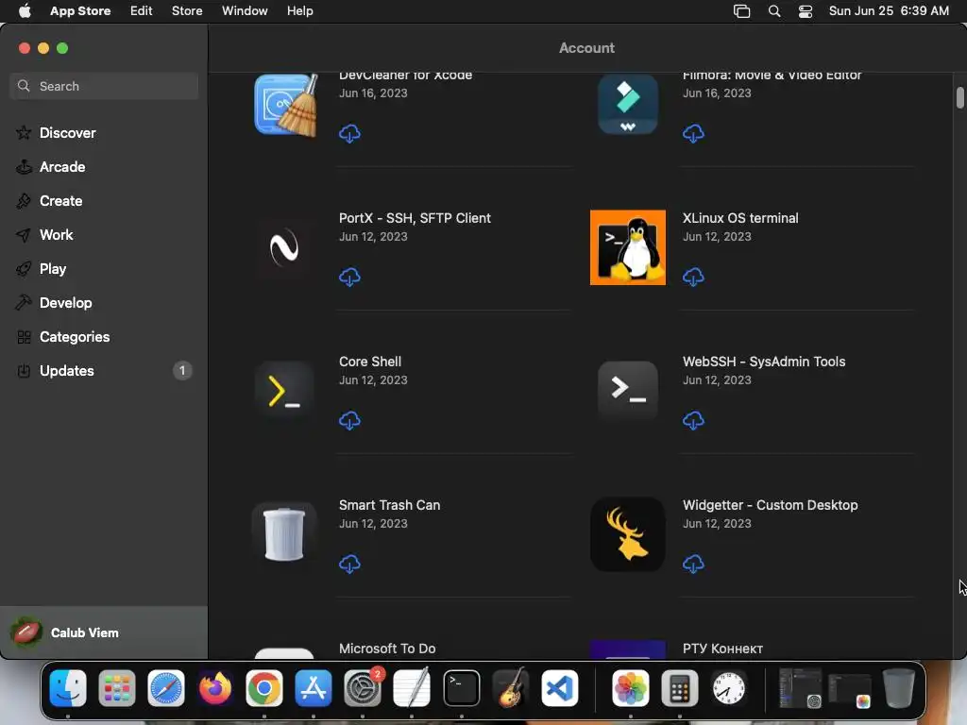
Task: Click Core Shell cloud download icon
Action: (x=349, y=420)
